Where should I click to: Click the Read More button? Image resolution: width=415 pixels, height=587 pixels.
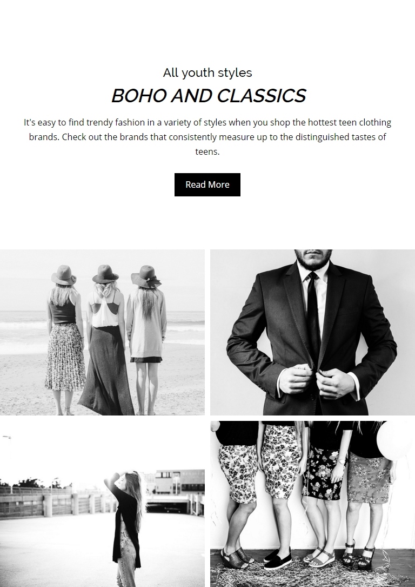click(207, 184)
